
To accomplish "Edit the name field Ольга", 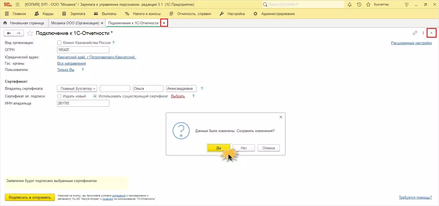I will [x=148, y=89].
